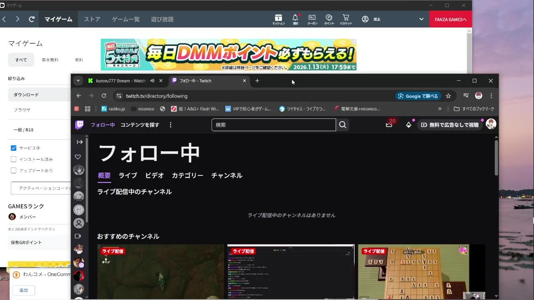View site information icon in address bar

pyautogui.click(x=119, y=96)
